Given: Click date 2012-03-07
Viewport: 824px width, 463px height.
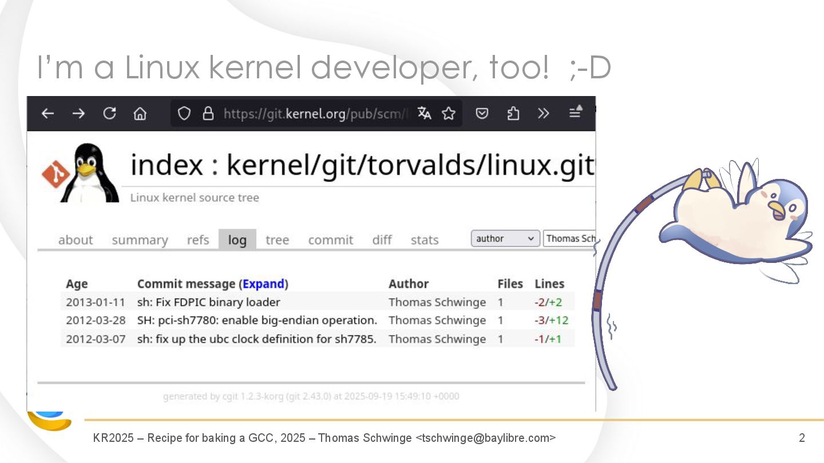Looking at the screenshot, I should [96, 338].
